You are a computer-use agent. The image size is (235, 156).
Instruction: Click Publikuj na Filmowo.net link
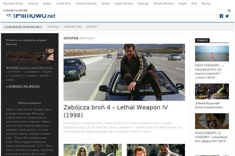(x=23, y=27)
